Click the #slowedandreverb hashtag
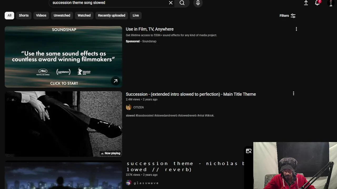Image resolution: width=337 pixels, height=189 pixels. (166, 115)
